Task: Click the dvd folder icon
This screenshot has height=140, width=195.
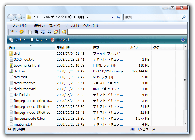Action: pos(11,54)
